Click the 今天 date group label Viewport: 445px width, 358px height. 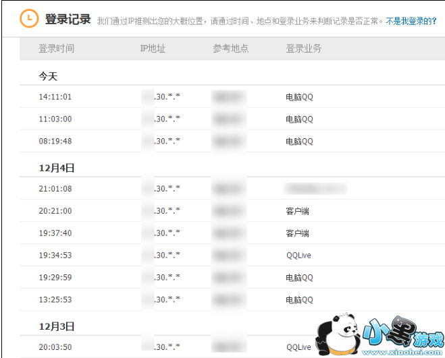[x=48, y=76]
